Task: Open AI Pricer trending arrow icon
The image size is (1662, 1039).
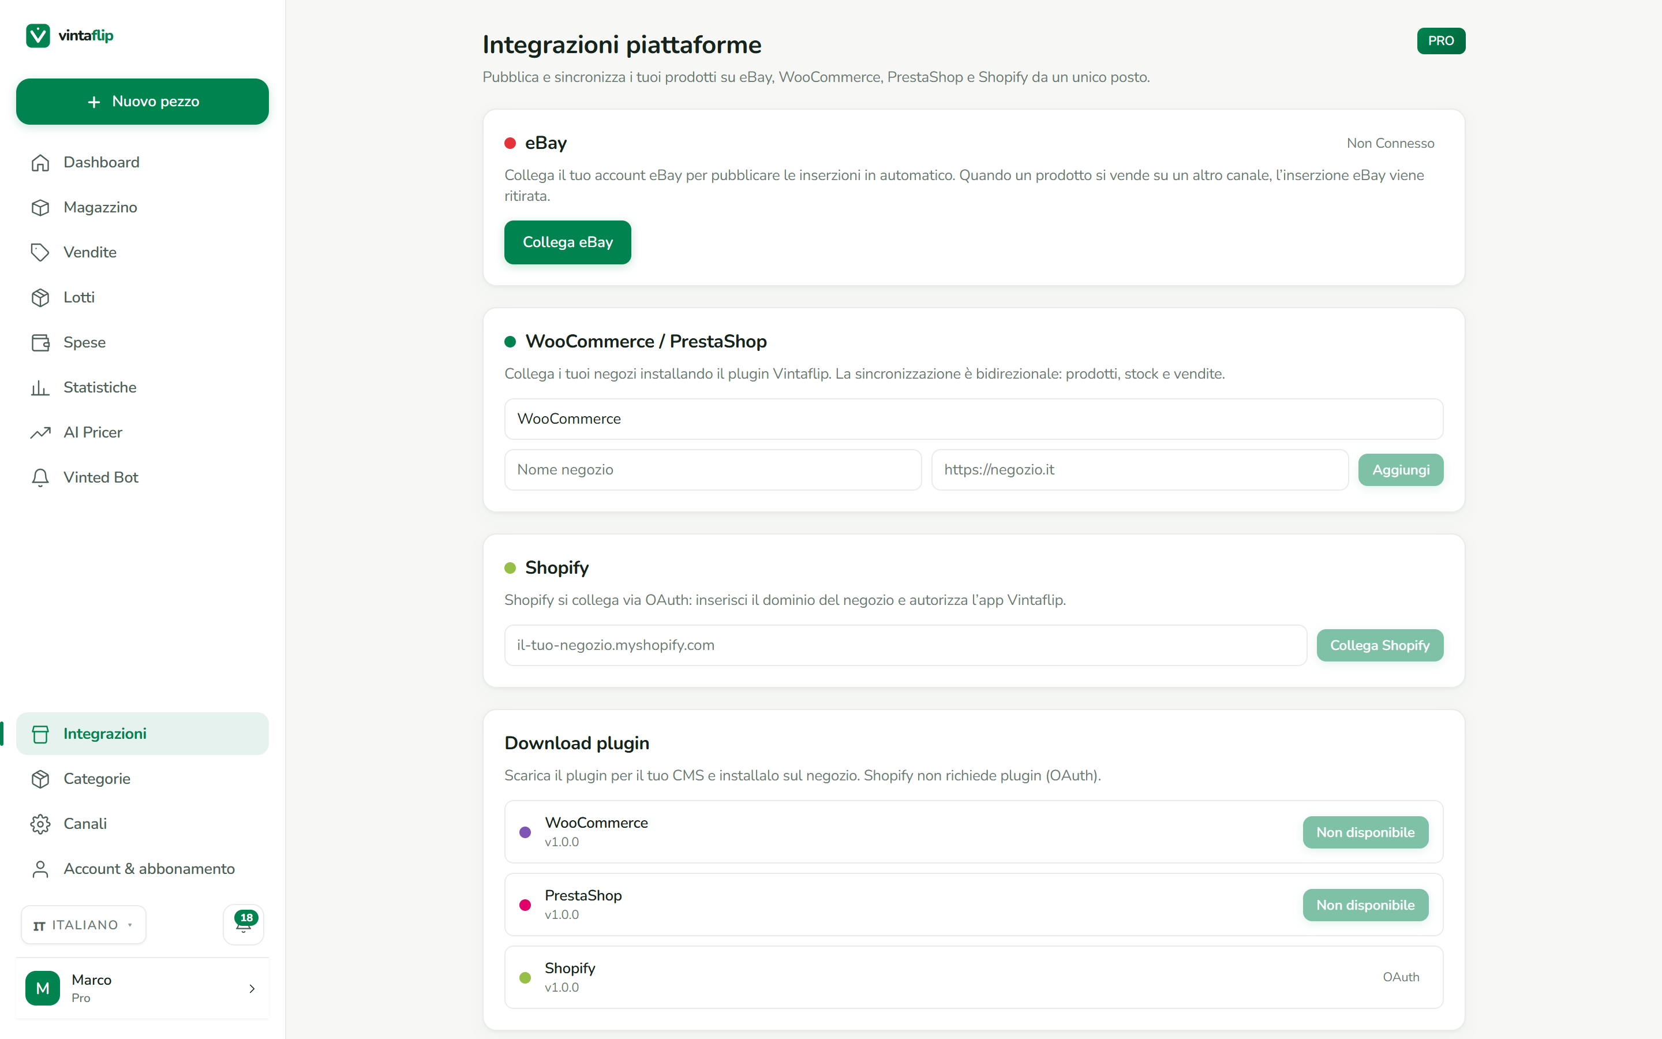Action: click(40, 432)
